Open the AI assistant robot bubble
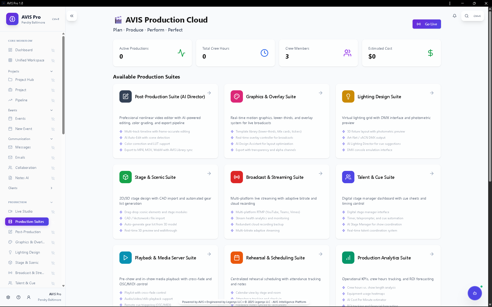This screenshot has height=307, width=492. (x=475, y=293)
